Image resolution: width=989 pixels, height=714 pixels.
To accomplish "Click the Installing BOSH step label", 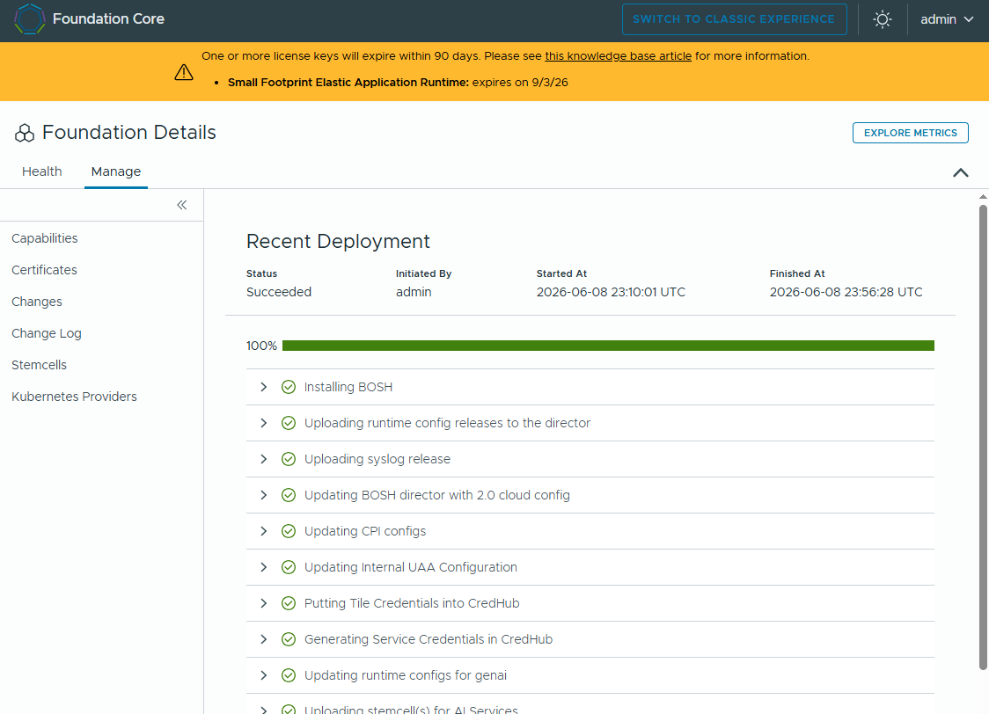I will (348, 387).
